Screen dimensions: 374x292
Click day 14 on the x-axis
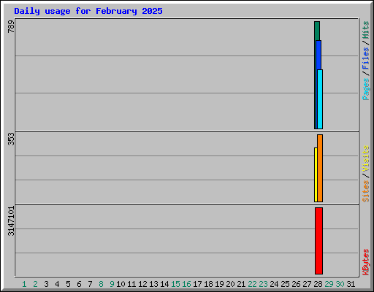pos(164,284)
